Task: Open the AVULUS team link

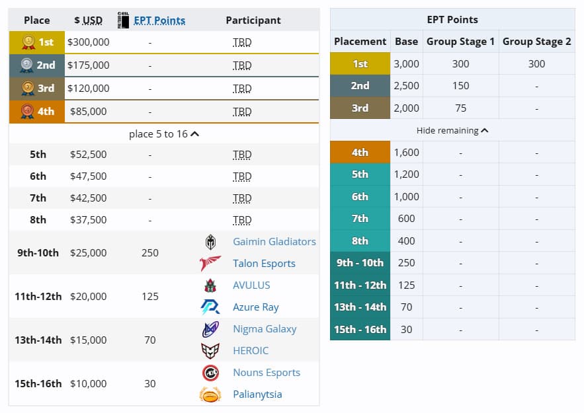Action: pos(251,285)
